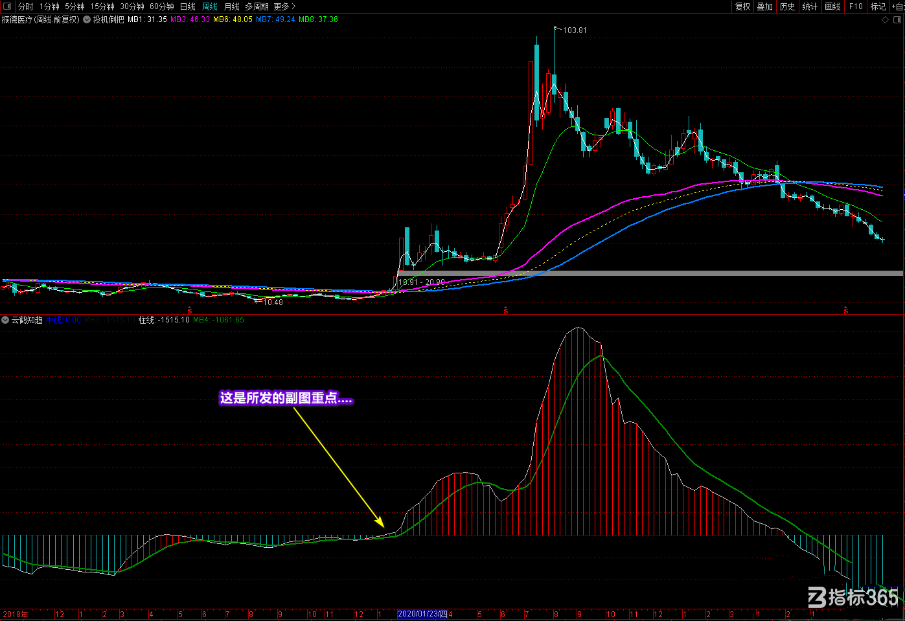Click the 复权 button
This screenshot has width=905, height=621.
(742, 6)
